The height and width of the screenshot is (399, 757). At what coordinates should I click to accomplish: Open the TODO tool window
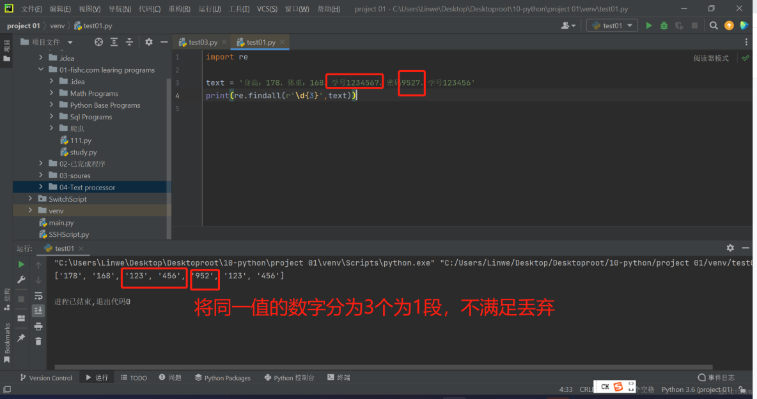click(x=134, y=378)
